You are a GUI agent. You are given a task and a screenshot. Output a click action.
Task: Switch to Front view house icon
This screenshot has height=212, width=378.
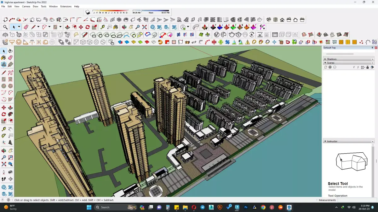coord(282,20)
